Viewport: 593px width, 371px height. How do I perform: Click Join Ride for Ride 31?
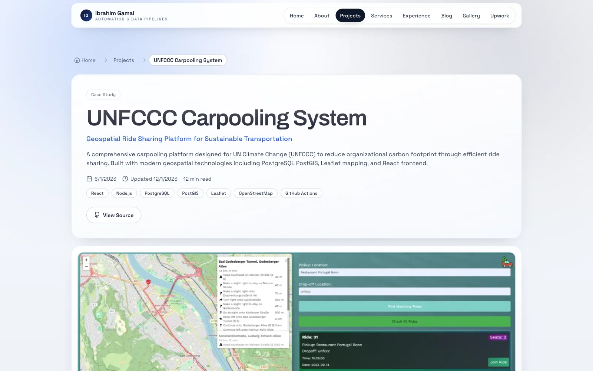point(499,362)
